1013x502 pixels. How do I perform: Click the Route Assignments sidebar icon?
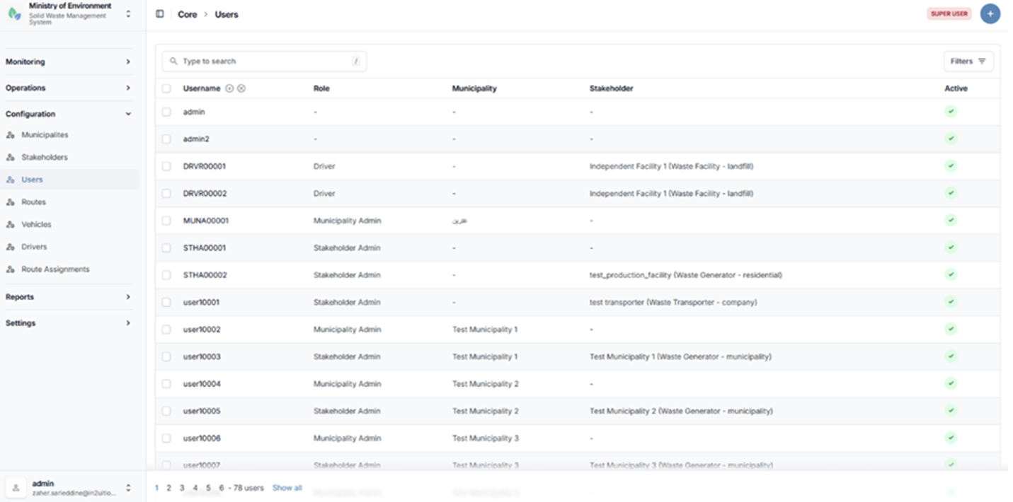click(x=11, y=269)
